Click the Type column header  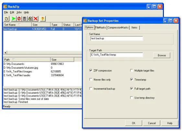56,25
